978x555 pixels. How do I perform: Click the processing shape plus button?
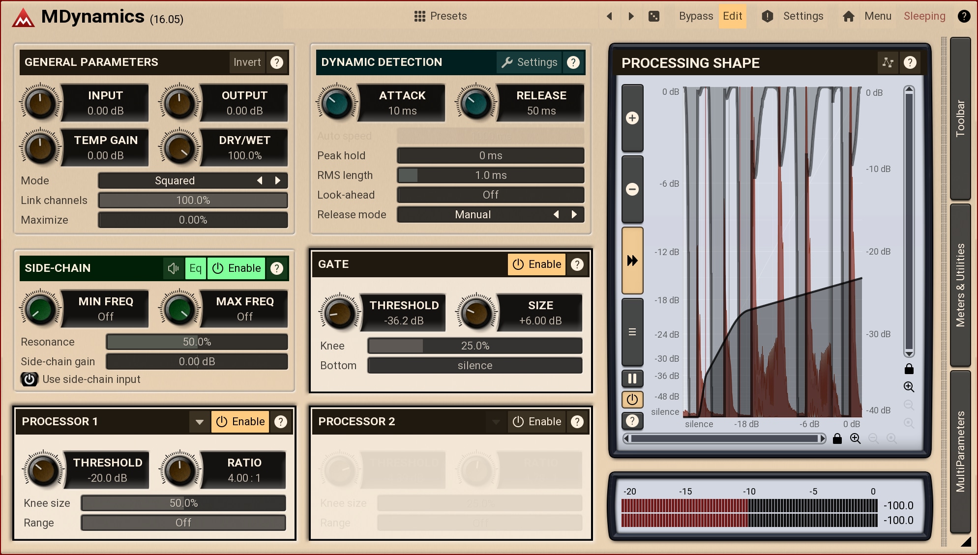(632, 118)
